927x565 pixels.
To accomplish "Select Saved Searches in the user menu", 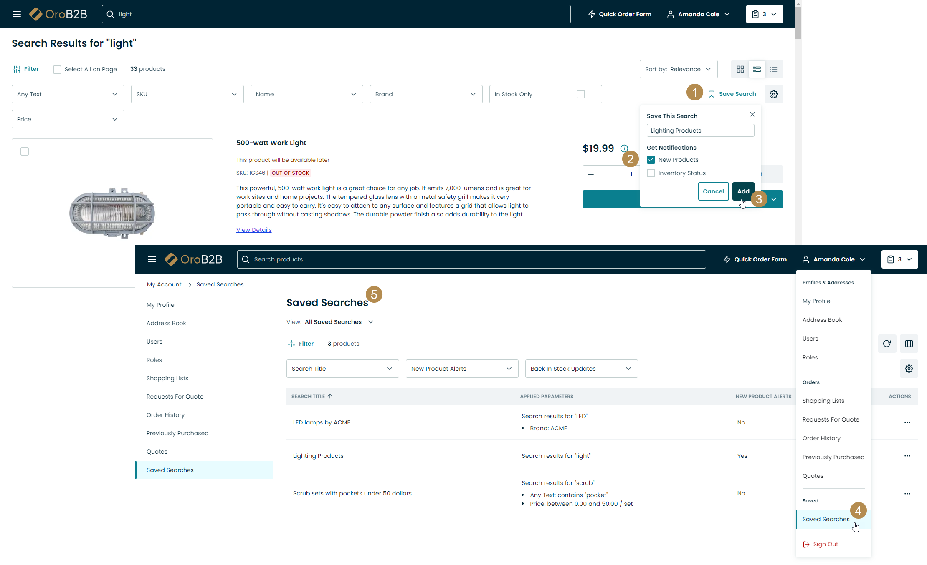I will tap(826, 519).
